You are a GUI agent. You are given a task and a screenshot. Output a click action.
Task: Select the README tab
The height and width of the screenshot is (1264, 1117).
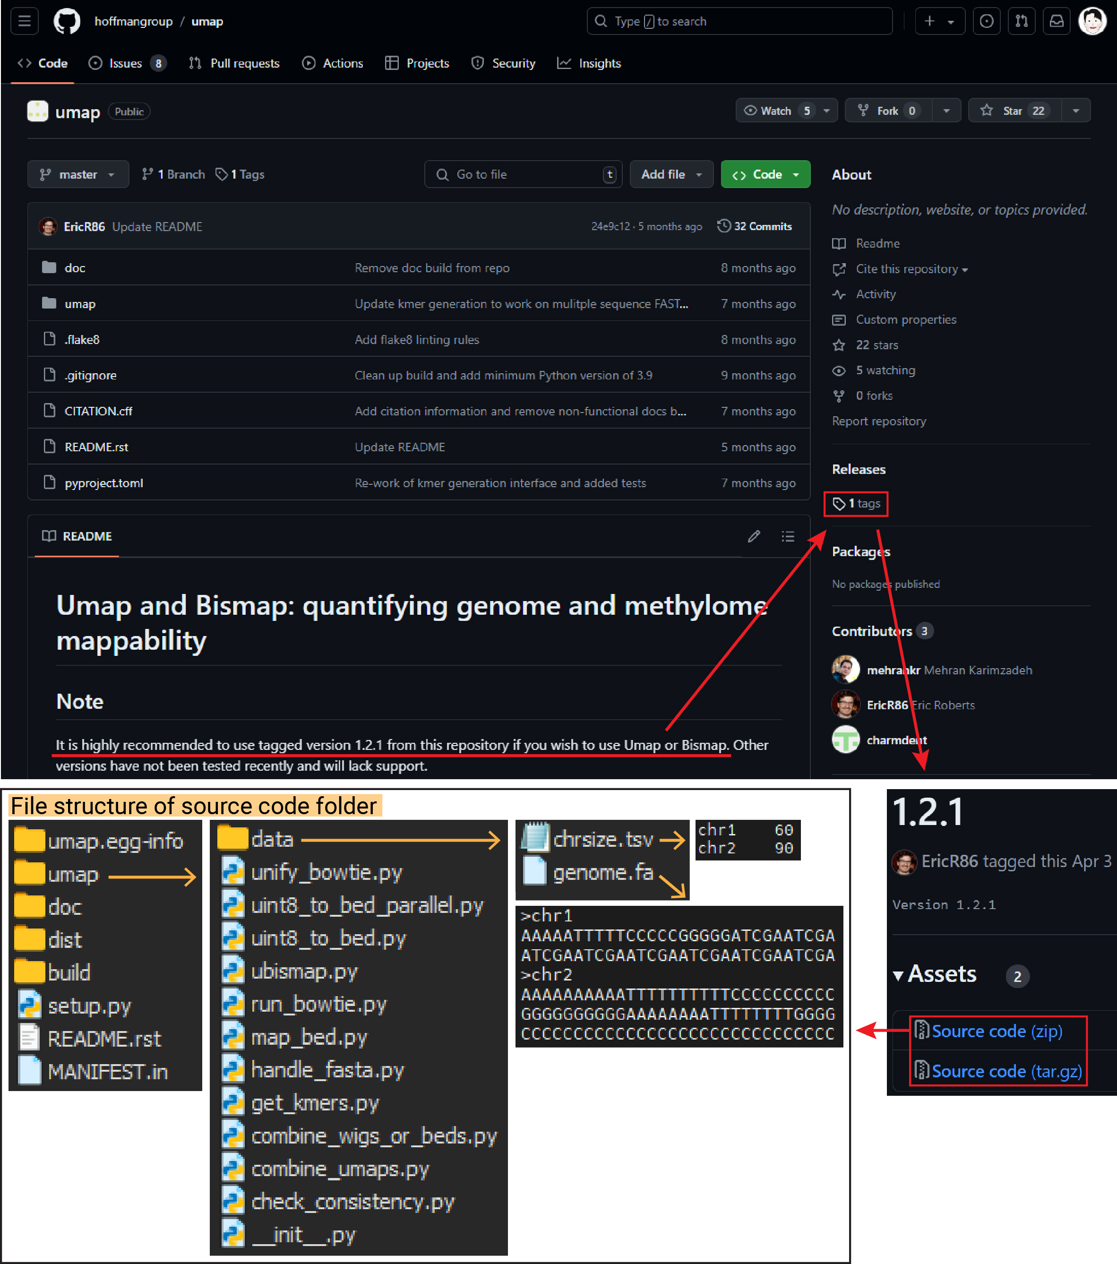[x=77, y=536]
